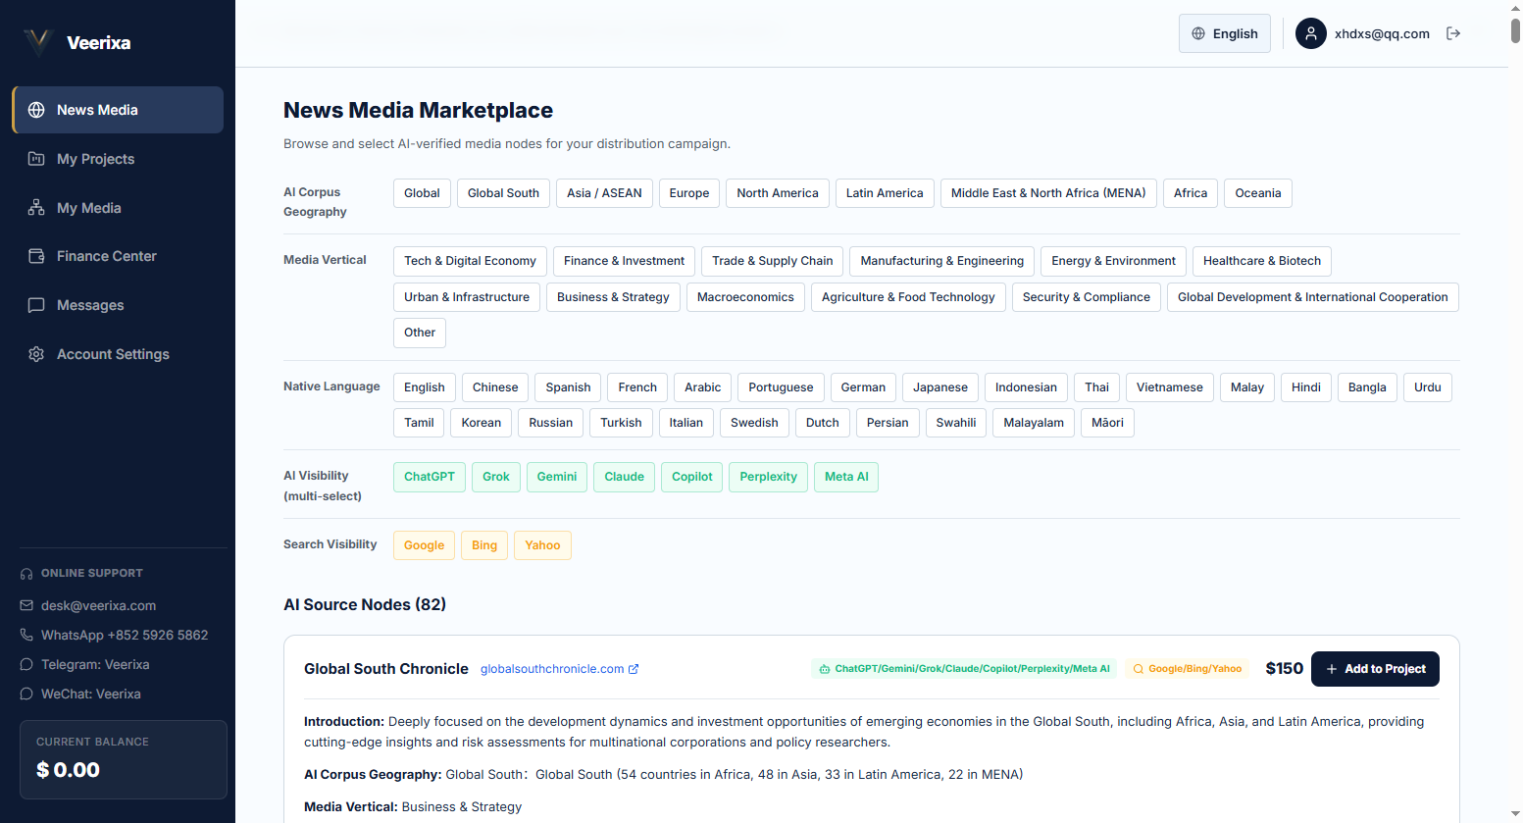
Task: Click the Finance Center wallet icon
Action: coord(36,256)
